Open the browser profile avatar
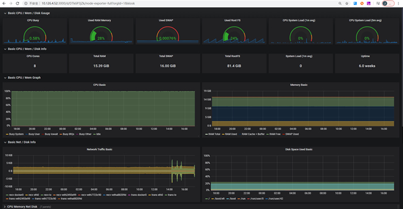This screenshot has width=403, height=209. pyautogui.click(x=385, y=3)
